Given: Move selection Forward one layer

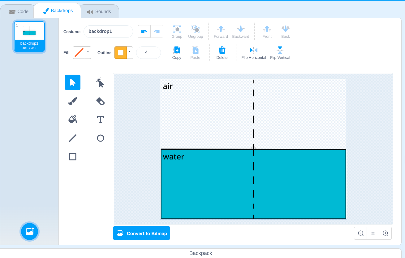Looking at the screenshot, I should [x=221, y=32].
